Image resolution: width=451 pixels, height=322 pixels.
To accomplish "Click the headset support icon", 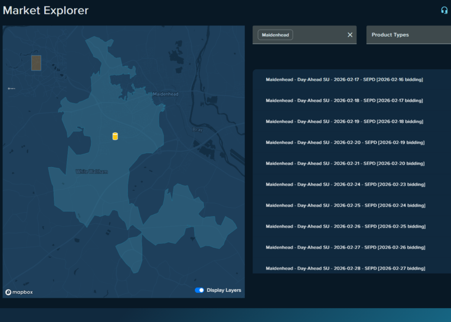I will tap(444, 10).
